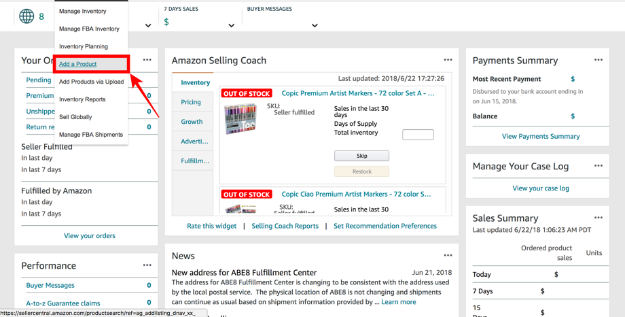The image size is (625, 317).
Task: Open Performance widget ellipsis menu
Action: (x=147, y=265)
